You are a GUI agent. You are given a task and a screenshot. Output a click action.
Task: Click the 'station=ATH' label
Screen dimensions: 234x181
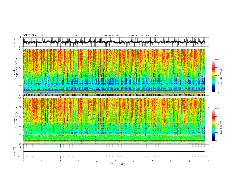tap(110, 35)
